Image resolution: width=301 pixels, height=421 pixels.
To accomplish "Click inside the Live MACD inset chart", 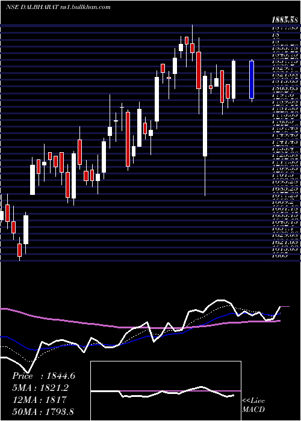I will pyautogui.click(x=166, y=391).
